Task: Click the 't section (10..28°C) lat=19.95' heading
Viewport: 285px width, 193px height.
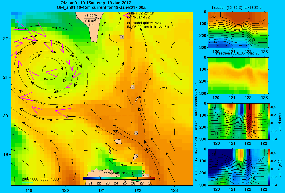Action: click(x=237, y=8)
